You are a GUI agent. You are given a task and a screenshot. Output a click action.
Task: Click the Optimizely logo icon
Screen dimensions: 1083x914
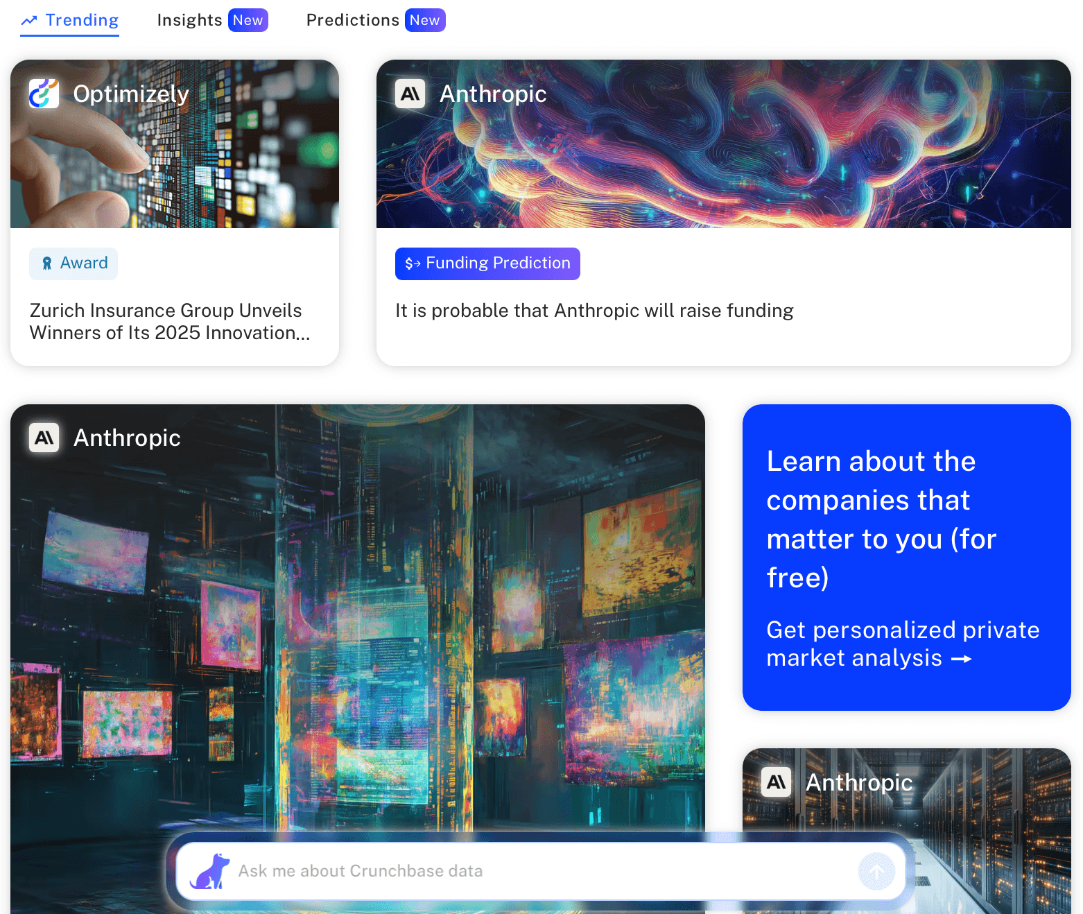coord(44,94)
